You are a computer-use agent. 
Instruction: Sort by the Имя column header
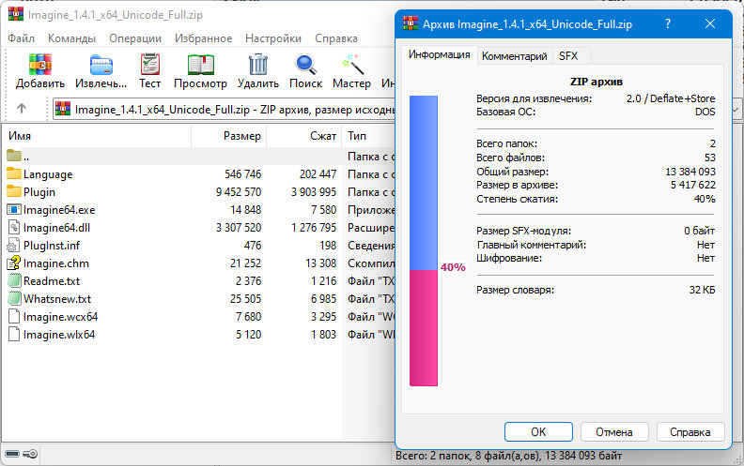[x=97, y=136]
